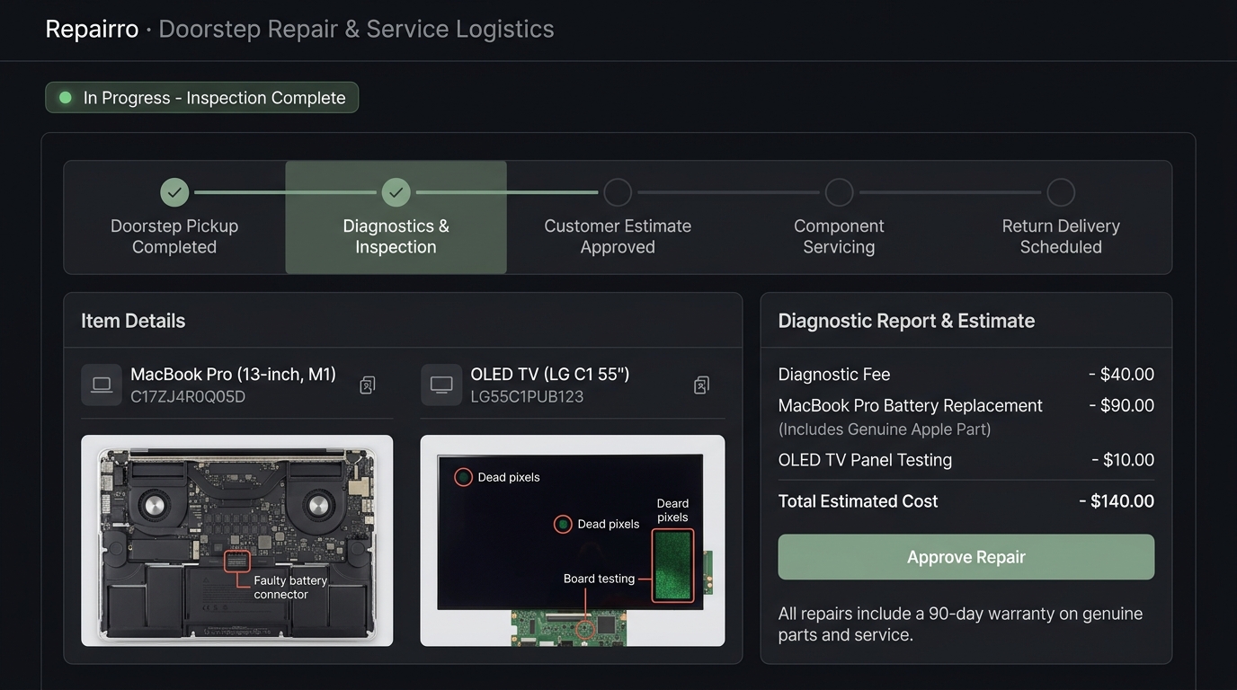This screenshot has height=690, width=1237.
Task: Click serial number C17ZJ4R0Q05D
Action: coord(188,396)
